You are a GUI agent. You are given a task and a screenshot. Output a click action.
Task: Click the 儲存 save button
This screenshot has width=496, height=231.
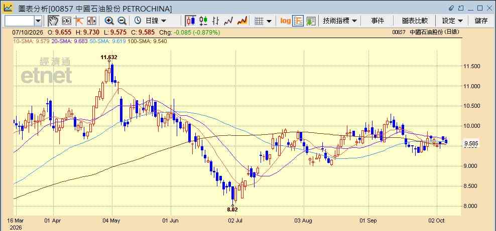481,21
